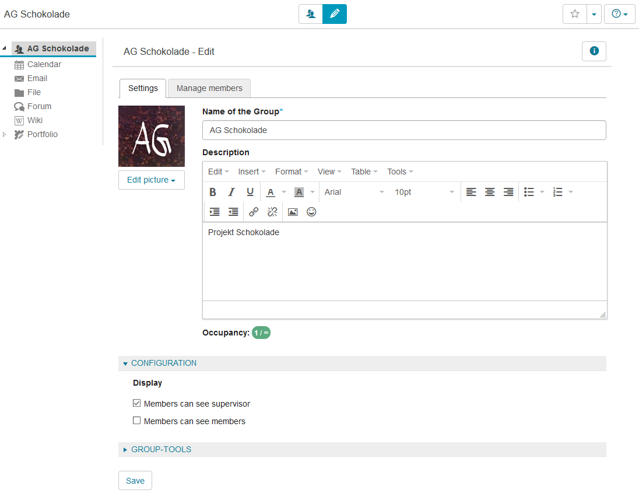Open the Arial font family dropdown
Image resolution: width=639 pixels, height=493 pixels.
pyautogui.click(x=354, y=192)
